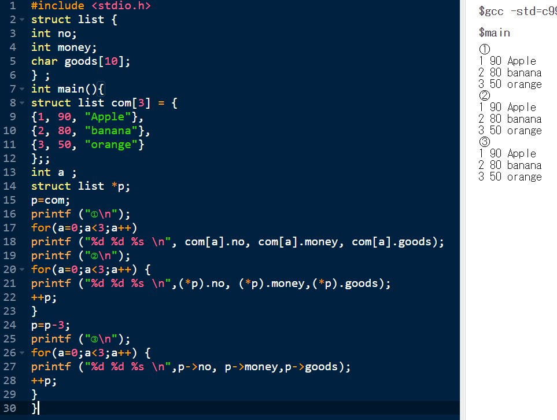Click the $gcc -std=c99 command output
The width and height of the screenshot is (557, 420).
click(x=517, y=11)
